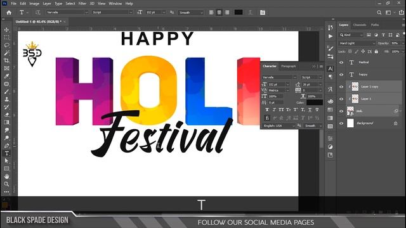Select the Horizontal Type tool

pyautogui.click(x=7, y=153)
